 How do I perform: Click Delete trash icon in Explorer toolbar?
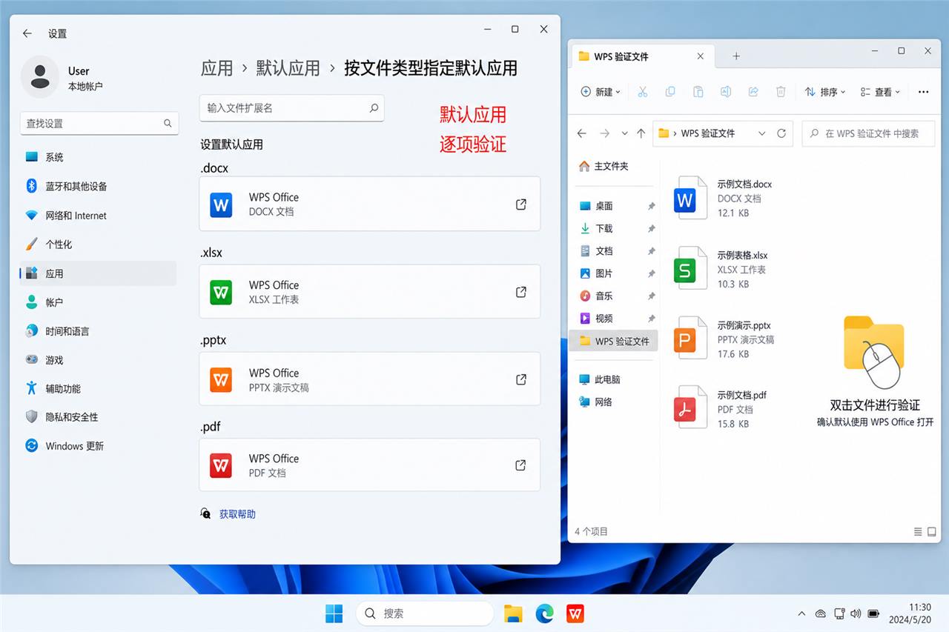coord(781,92)
